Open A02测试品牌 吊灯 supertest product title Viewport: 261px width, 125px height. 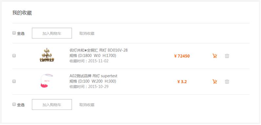[x=93, y=76]
